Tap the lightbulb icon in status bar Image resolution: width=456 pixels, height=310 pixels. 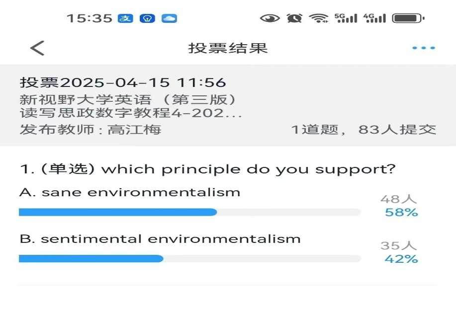pos(147,18)
